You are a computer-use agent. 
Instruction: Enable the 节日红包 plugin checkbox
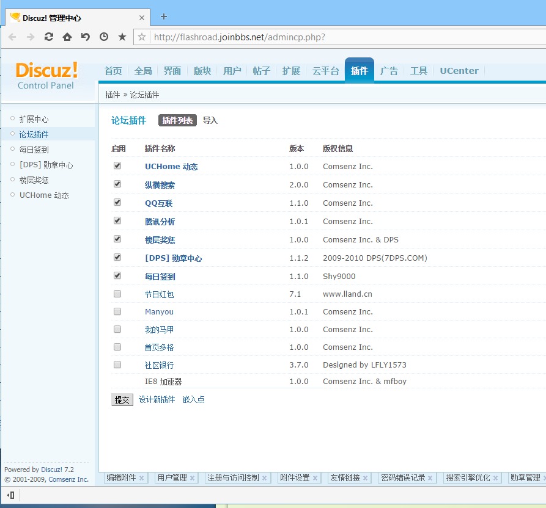(x=117, y=294)
